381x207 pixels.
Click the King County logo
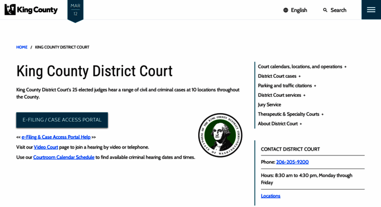(x=31, y=10)
